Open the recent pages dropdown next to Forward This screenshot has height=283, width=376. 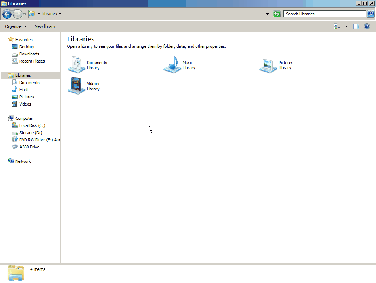[x=25, y=14]
